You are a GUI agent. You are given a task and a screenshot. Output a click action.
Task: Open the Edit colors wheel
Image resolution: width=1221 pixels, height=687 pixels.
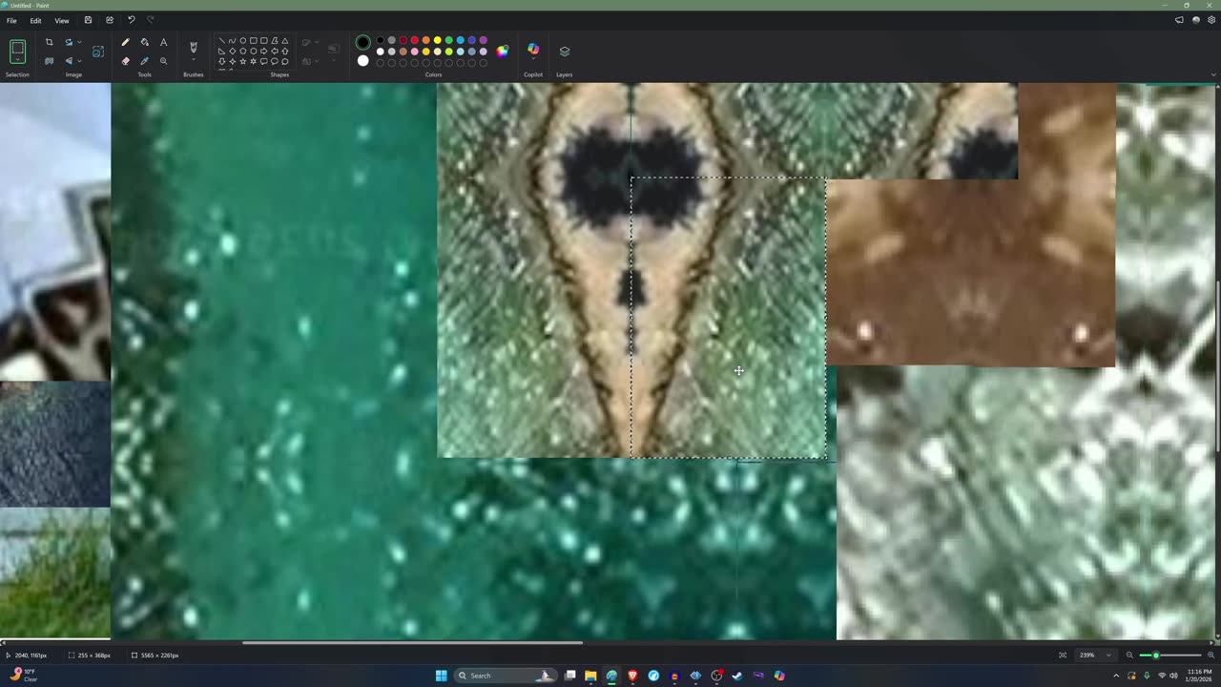click(502, 51)
